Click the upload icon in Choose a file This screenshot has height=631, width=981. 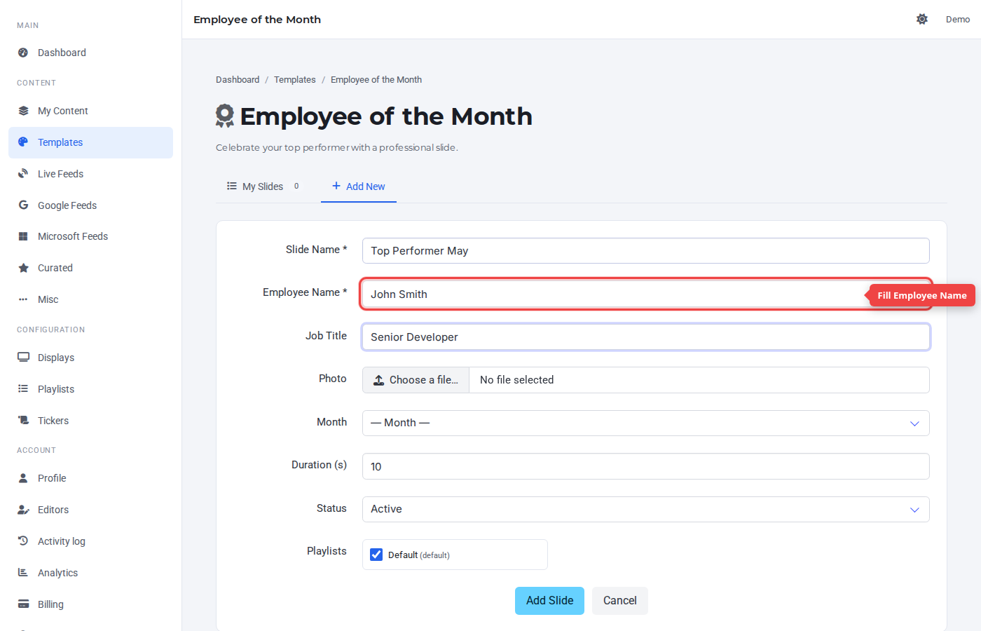click(x=378, y=380)
